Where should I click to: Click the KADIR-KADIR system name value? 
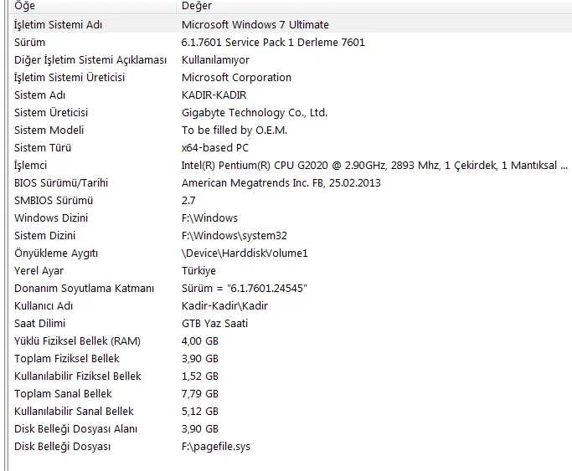(x=214, y=95)
